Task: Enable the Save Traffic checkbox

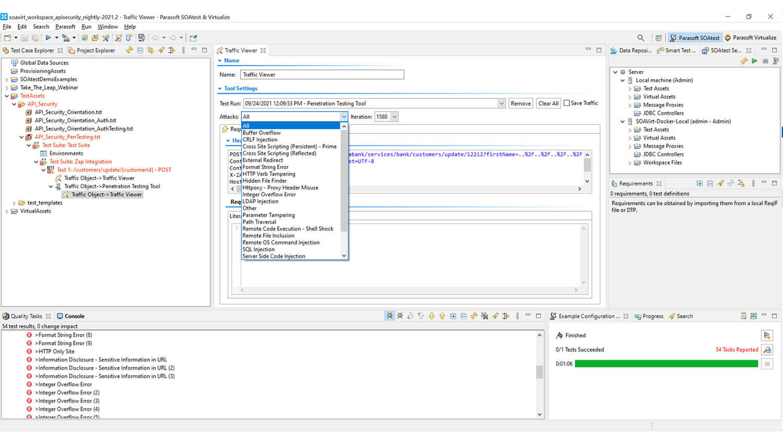Action: [567, 103]
